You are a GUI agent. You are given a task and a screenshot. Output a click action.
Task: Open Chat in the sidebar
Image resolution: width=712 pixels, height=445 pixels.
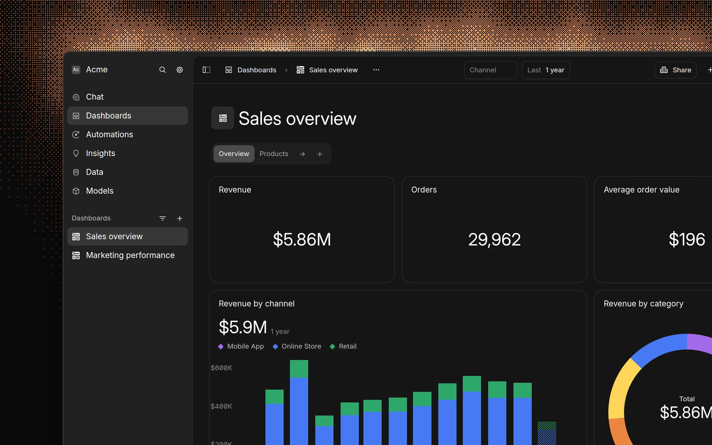click(x=127, y=97)
